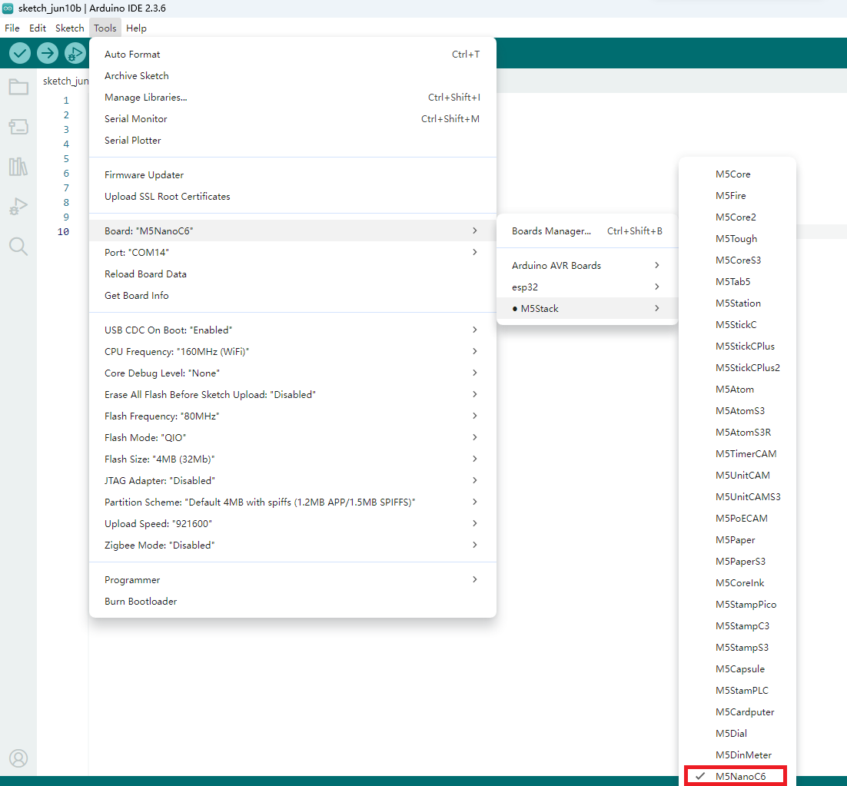
Task: Expand Port: "COM14" submenu
Action: [292, 253]
